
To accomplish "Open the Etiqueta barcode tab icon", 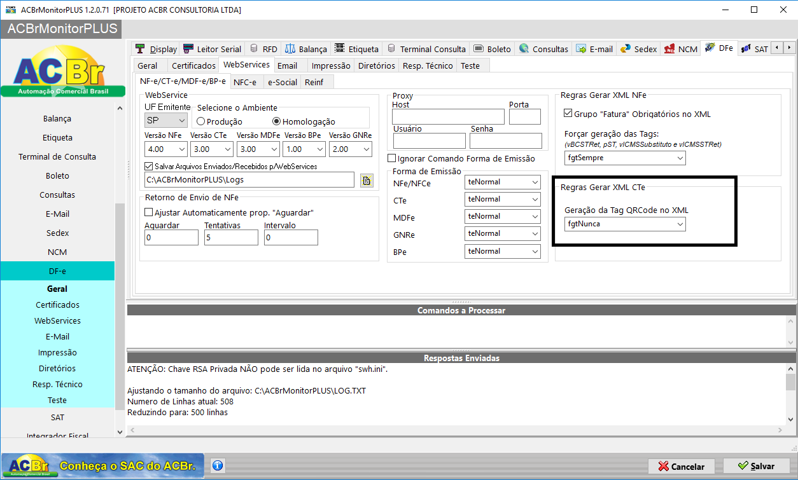I will pos(340,48).
